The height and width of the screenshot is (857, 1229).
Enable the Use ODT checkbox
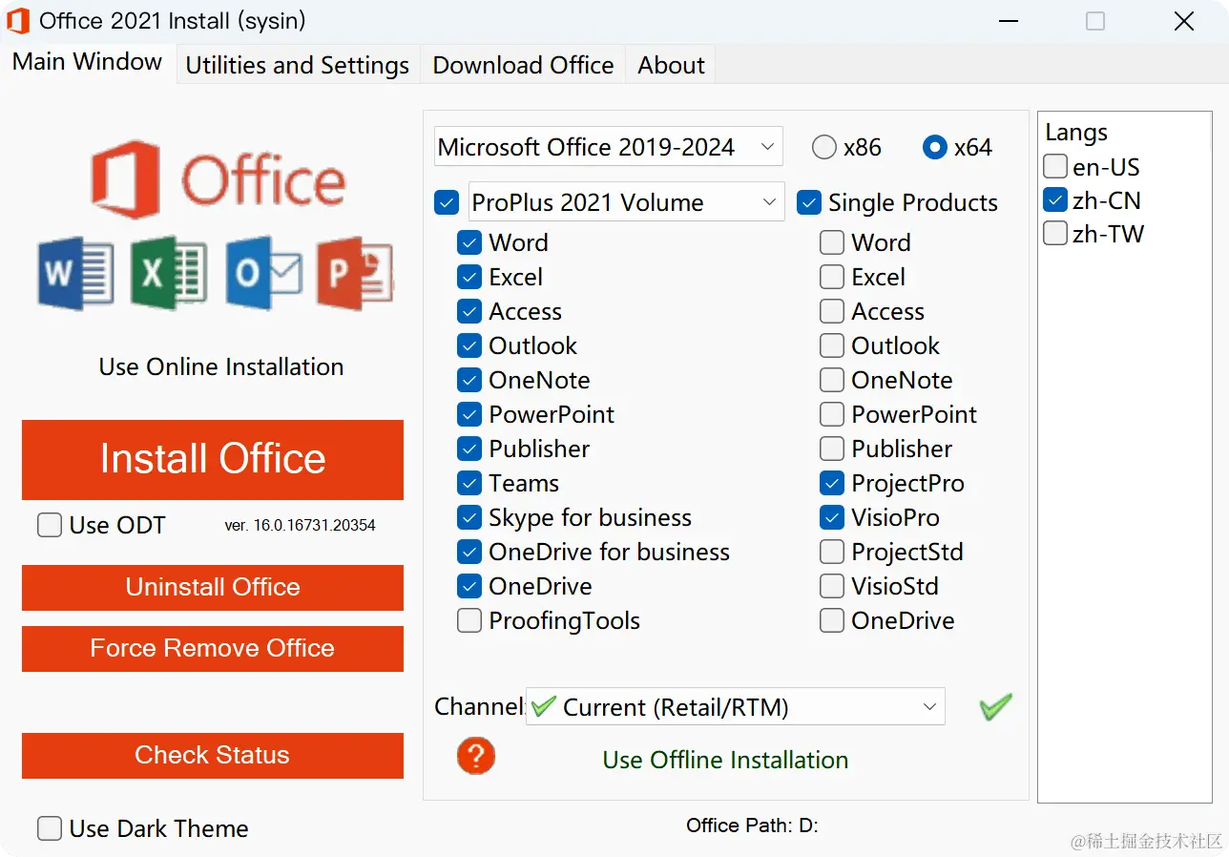pos(49,525)
